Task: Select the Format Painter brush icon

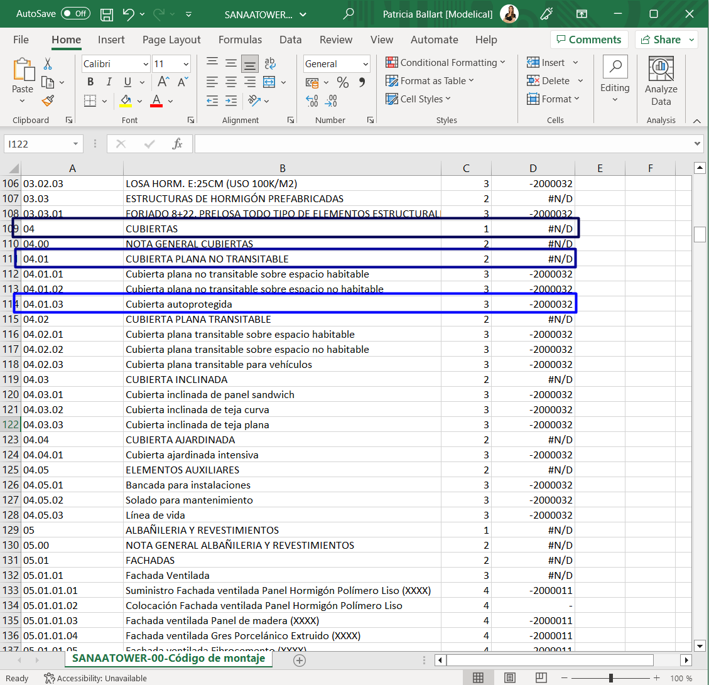Action: click(x=48, y=101)
